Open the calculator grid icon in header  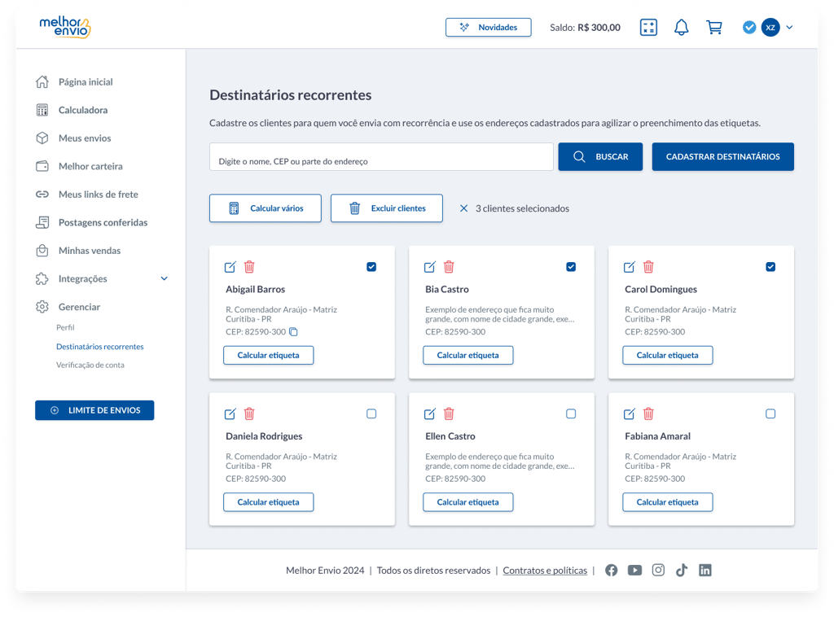pos(648,27)
